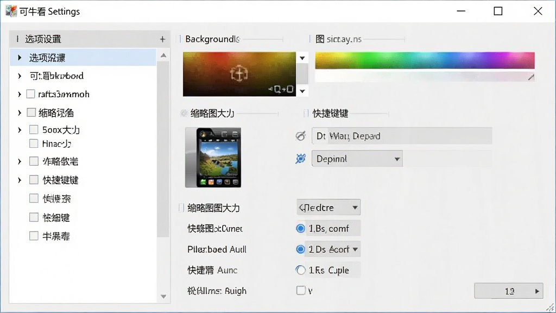Click the pencil icon below rainbow bar
This screenshot has height=313, width=556.
(x=531, y=77)
